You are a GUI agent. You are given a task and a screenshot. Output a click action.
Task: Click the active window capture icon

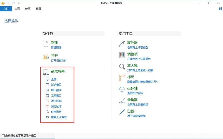click(47, 85)
